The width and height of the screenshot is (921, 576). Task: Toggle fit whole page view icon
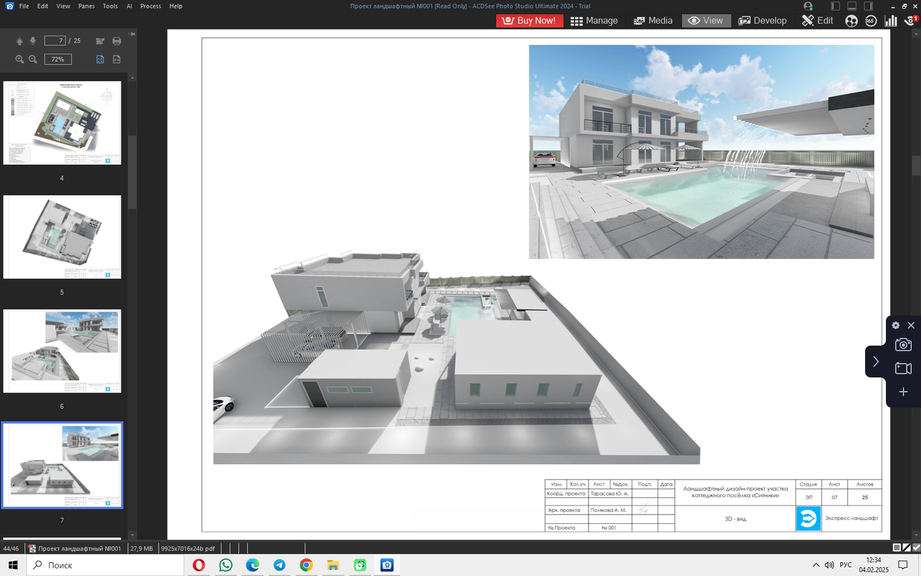tap(100, 60)
